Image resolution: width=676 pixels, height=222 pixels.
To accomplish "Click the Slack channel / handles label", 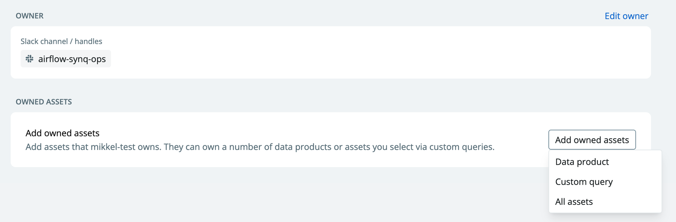I will click(x=62, y=41).
